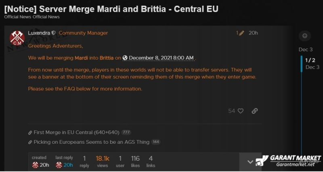View Luxendra username profile
Viewport: 323px width, 172px height.
(39, 33)
